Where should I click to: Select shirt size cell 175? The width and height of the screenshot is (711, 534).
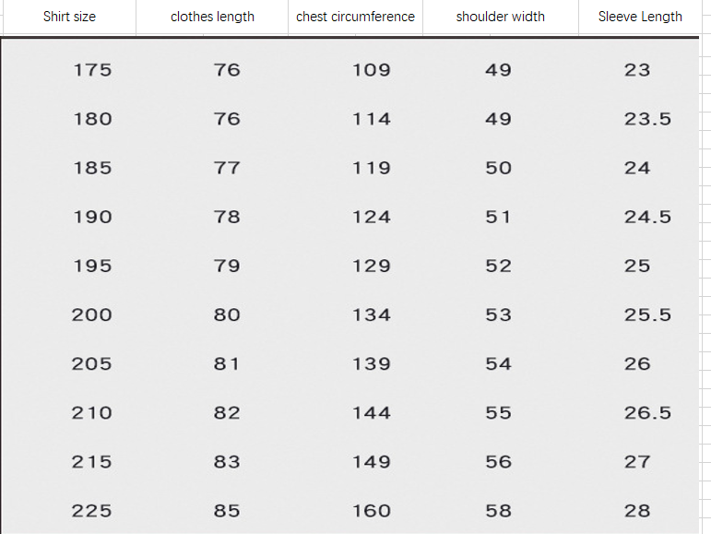92,70
